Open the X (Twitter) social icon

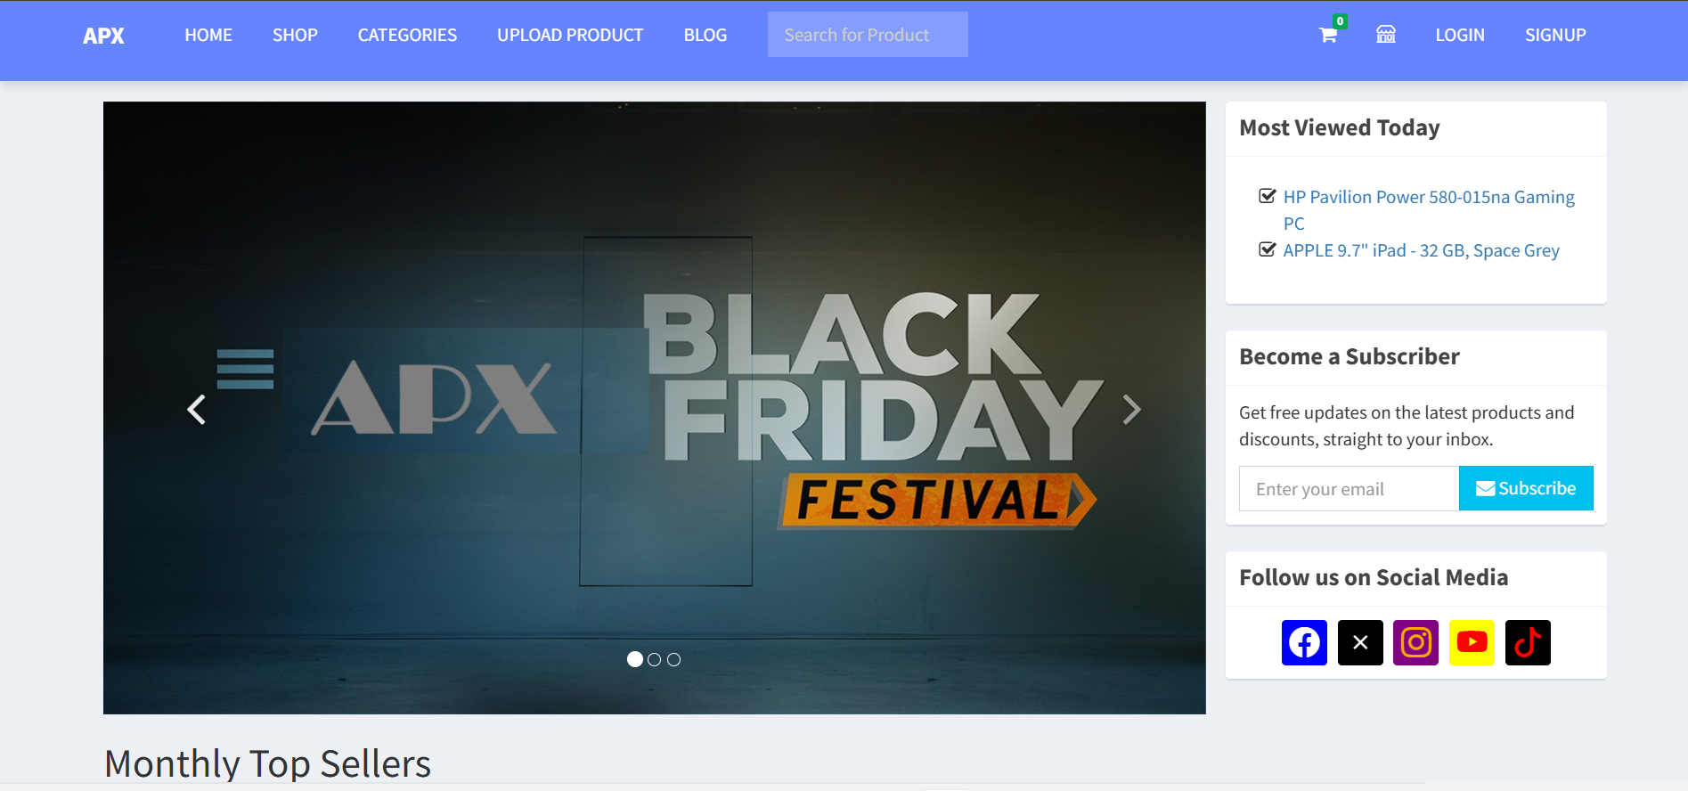pyautogui.click(x=1360, y=642)
